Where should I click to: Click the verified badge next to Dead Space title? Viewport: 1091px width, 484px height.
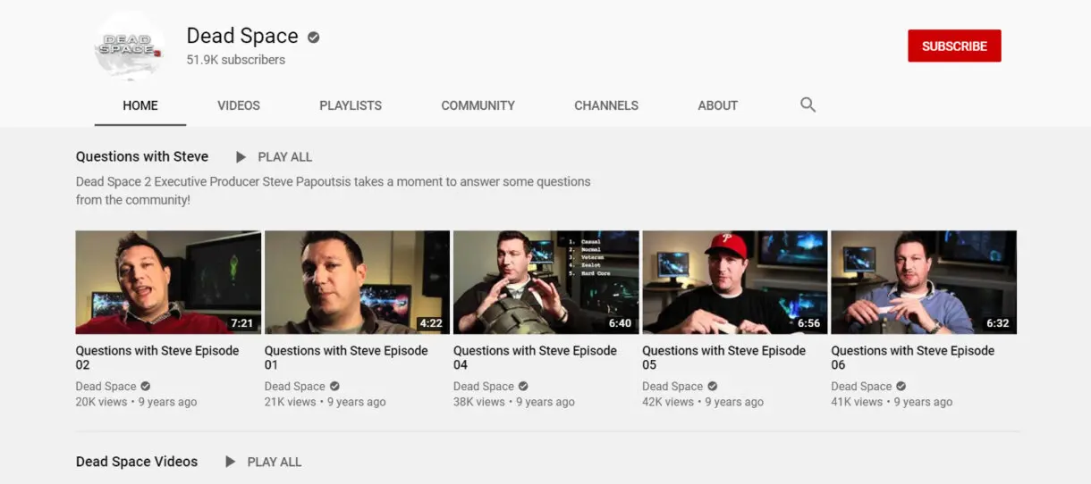coord(314,37)
